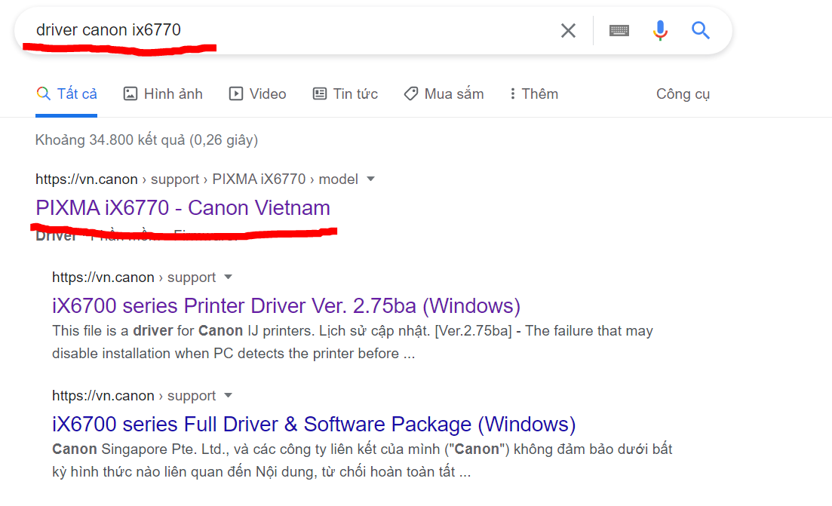Image resolution: width=832 pixels, height=506 pixels.
Task: Clear the search box with X icon
Action: [567, 30]
